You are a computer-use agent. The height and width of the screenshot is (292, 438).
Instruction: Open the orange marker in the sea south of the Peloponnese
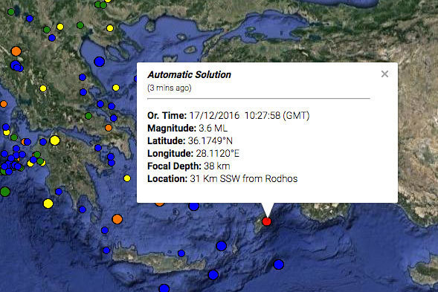click(117, 219)
